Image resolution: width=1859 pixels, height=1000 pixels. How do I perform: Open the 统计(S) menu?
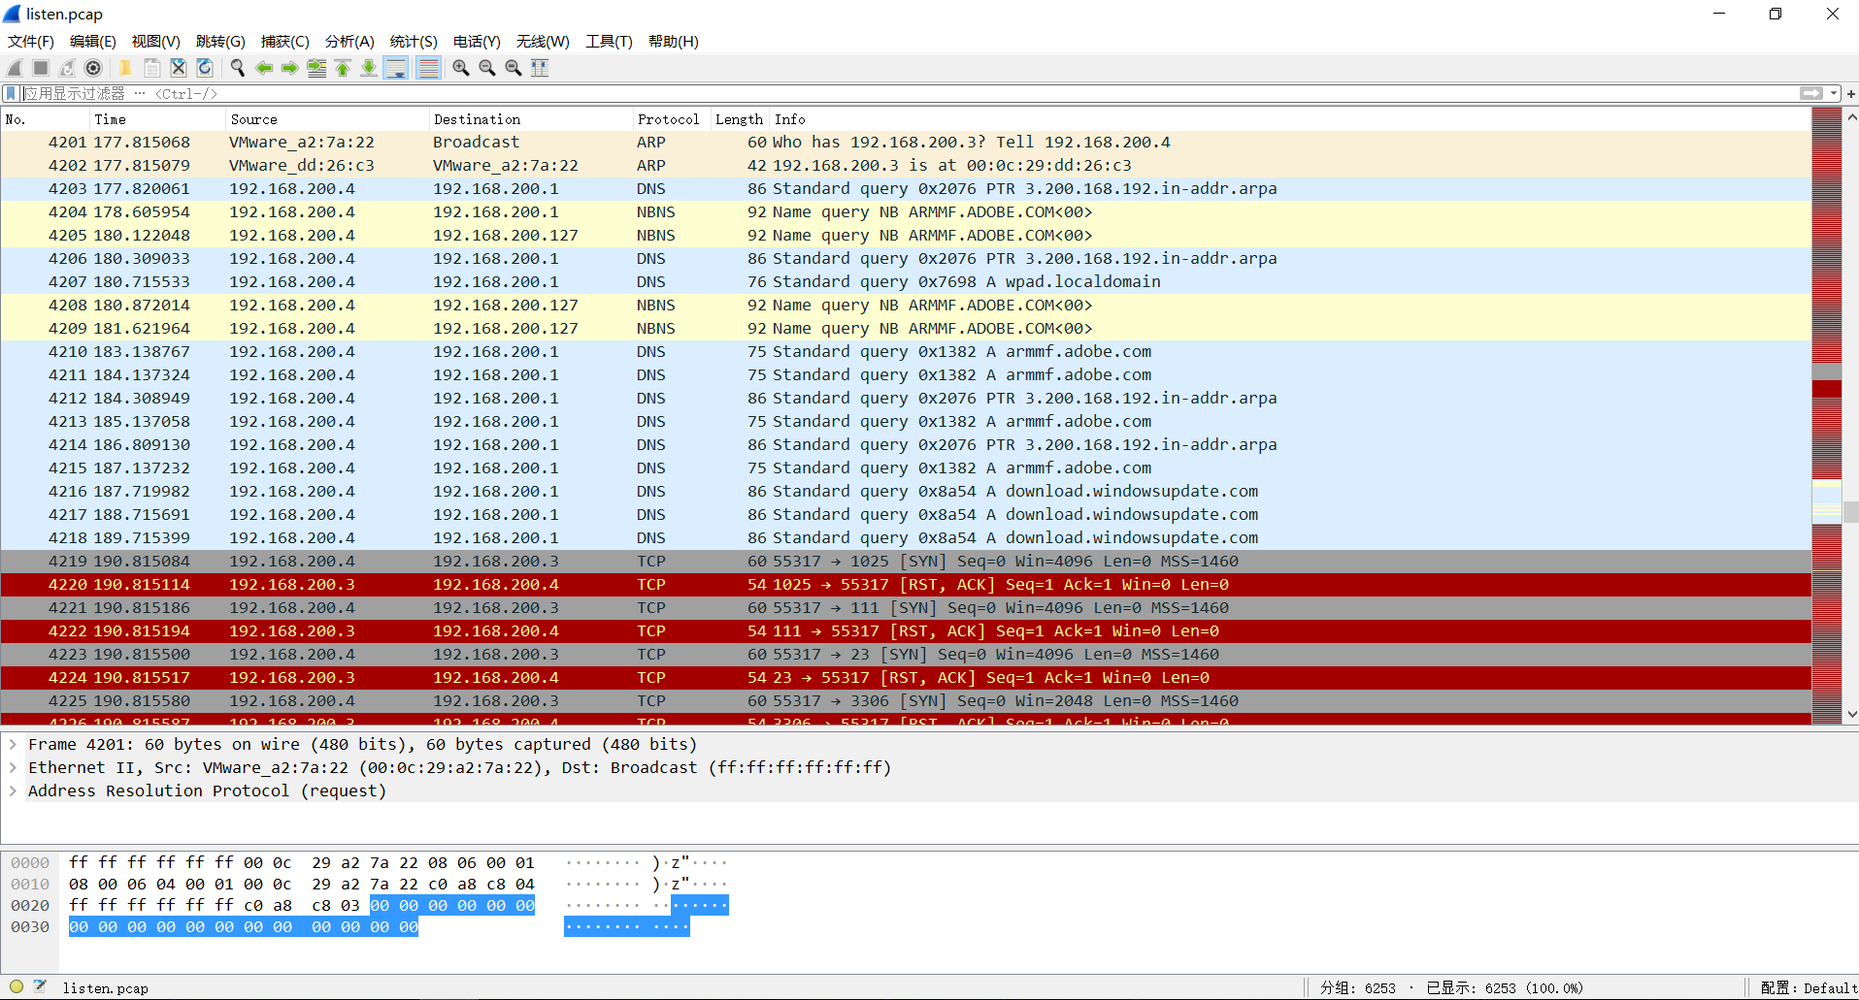click(414, 41)
